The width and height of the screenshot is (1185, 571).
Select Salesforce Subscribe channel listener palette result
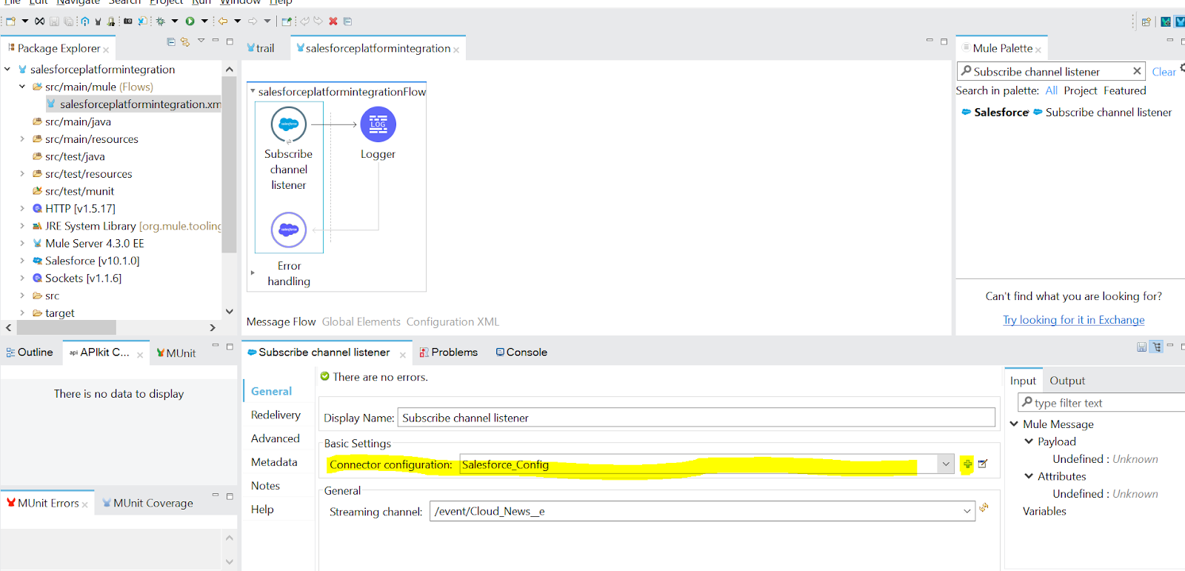1066,113
